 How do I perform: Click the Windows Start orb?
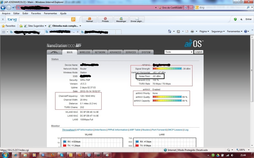[5, 155]
